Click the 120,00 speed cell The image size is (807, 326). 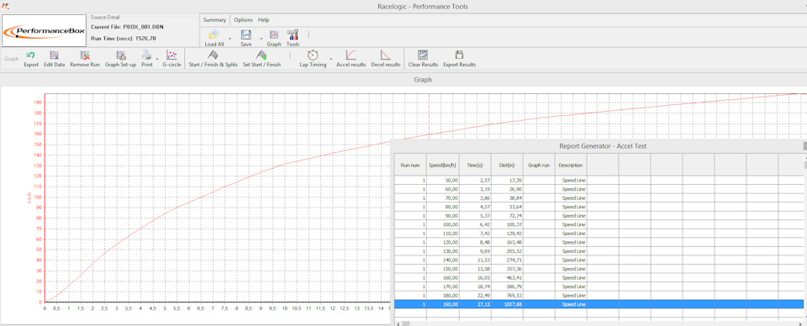coord(443,242)
